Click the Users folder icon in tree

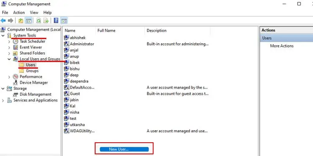21,65
